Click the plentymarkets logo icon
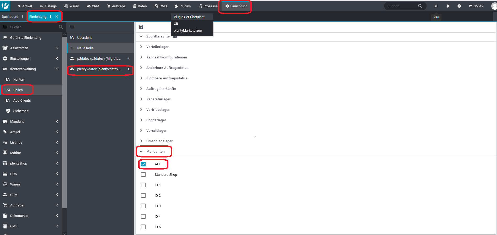The image size is (497, 235). 5,6
